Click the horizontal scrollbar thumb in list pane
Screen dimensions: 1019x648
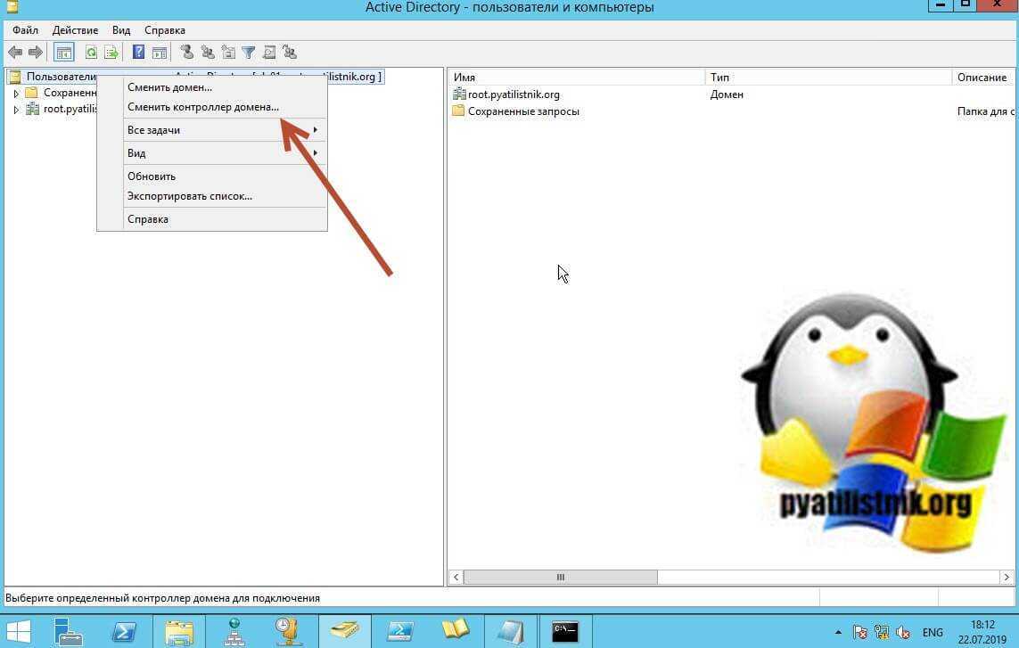point(560,578)
